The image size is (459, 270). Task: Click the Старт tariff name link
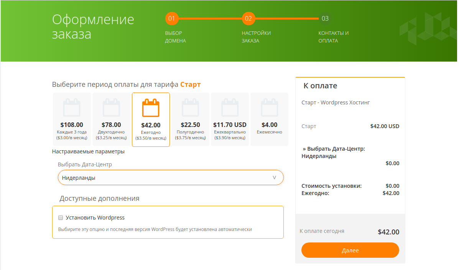tap(190, 85)
